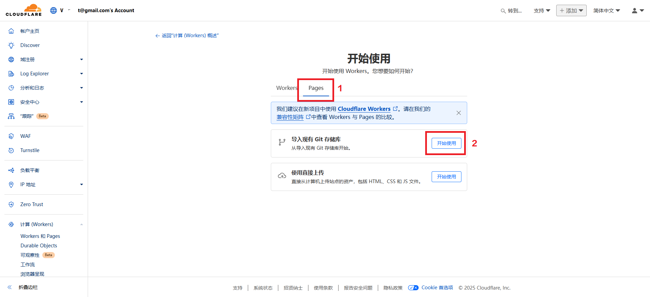Click the Zero Trust icon
This screenshot has width=650, height=297.
pyautogui.click(x=11, y=204)
